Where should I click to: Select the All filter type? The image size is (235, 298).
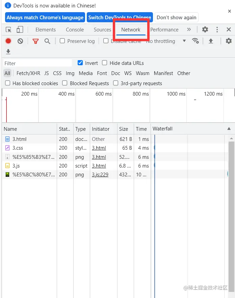point(7,73)
